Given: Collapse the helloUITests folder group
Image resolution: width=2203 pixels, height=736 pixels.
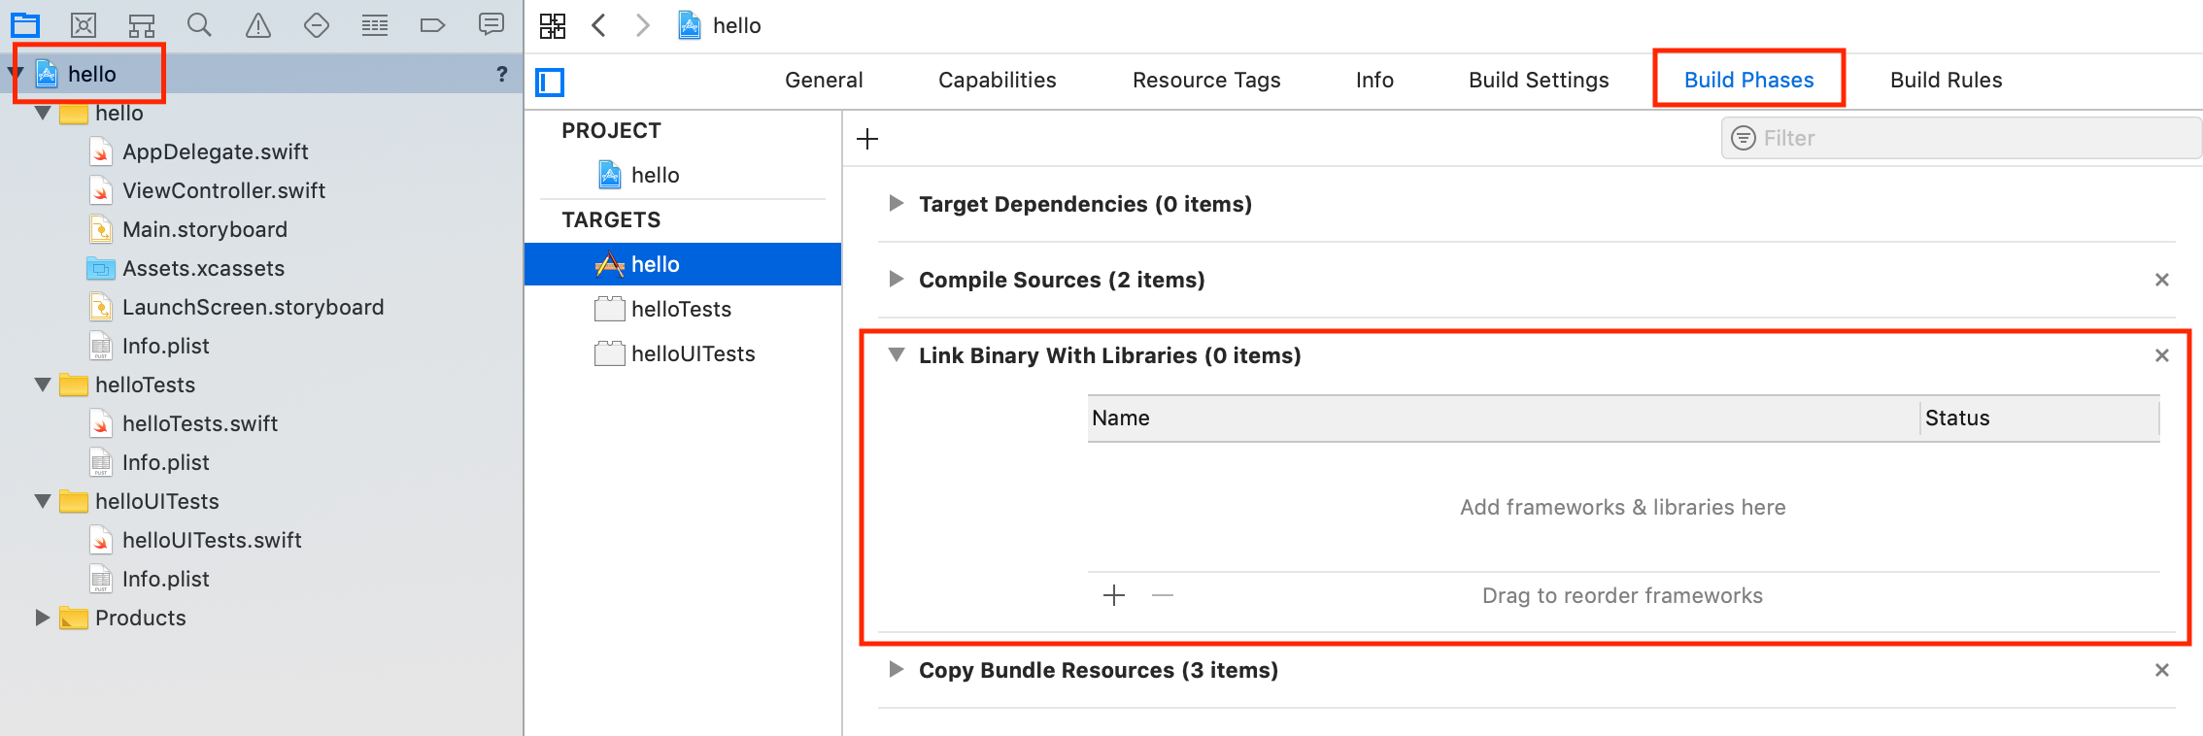Looking at the screenshot, I should [x=43, y=501].
